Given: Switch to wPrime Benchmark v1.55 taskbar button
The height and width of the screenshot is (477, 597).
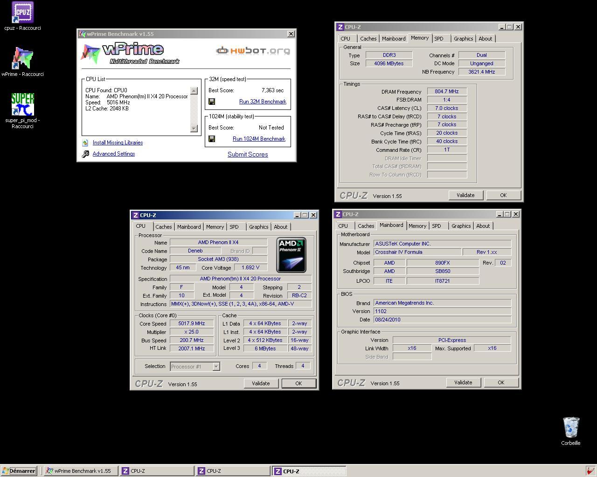Looking at the screenshot, I should coord(81,471).
